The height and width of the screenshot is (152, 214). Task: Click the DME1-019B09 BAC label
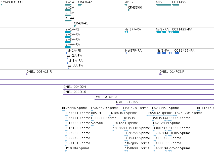point(127,102)
